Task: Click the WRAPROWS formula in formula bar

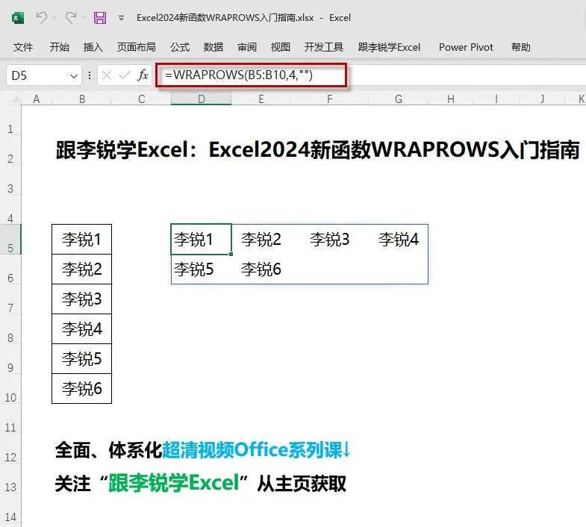Action: point(238,75)
